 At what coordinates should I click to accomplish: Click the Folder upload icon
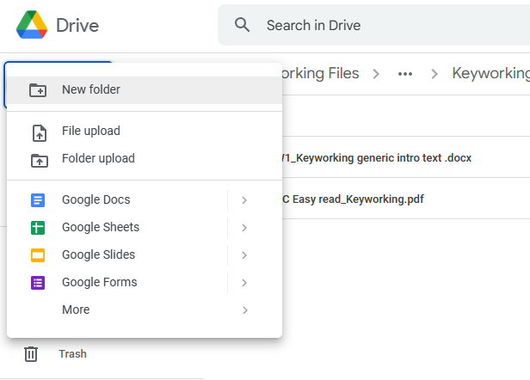(38, 159)
